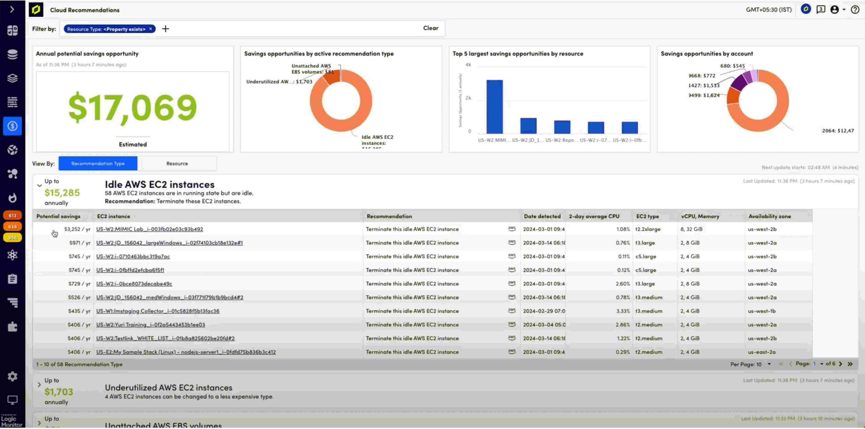Click the red 613 alert badge
This screenshot has height=429, width=865.
[13, 215]
